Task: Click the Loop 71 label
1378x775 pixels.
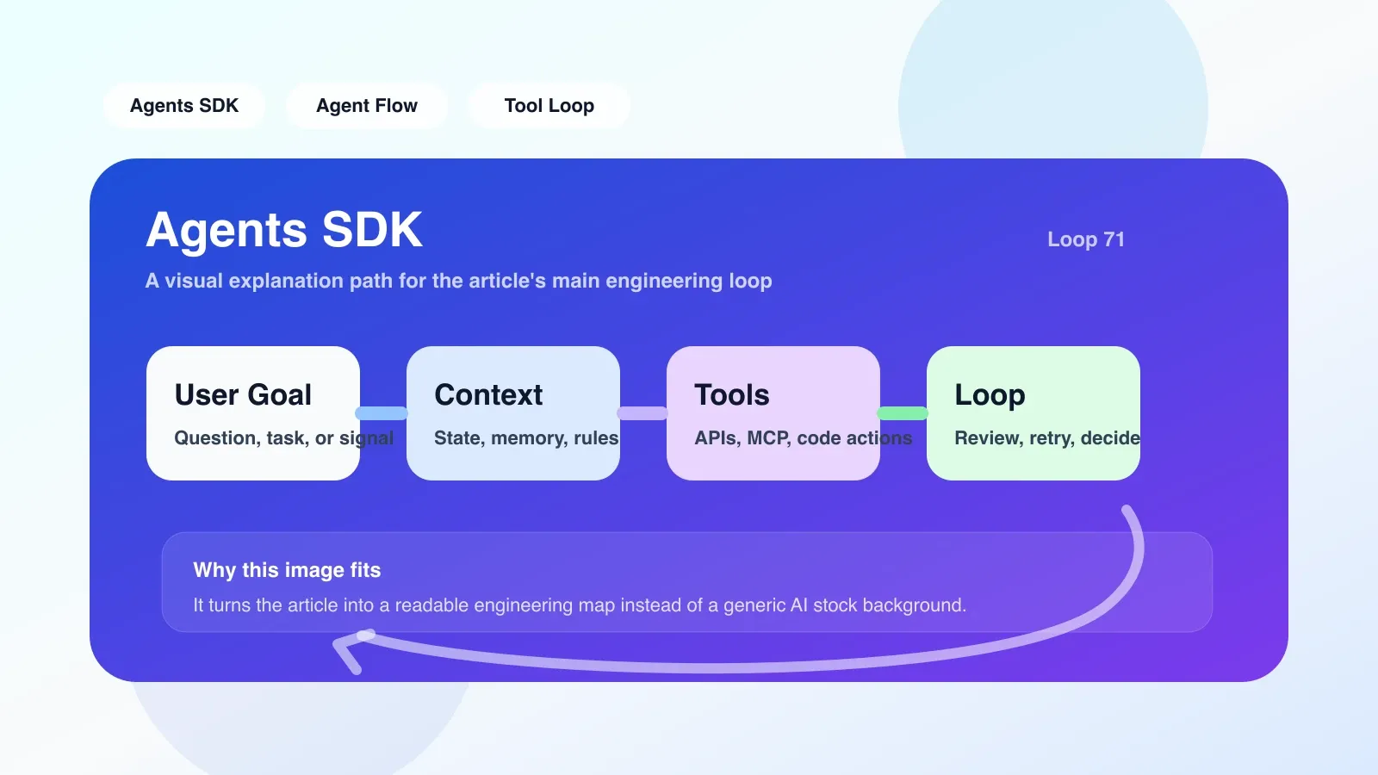Action: pos(1086,239)
